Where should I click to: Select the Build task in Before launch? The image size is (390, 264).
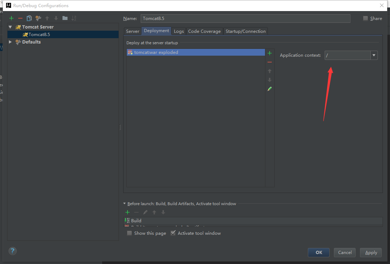pyautogui.click(x=253, y=220)
